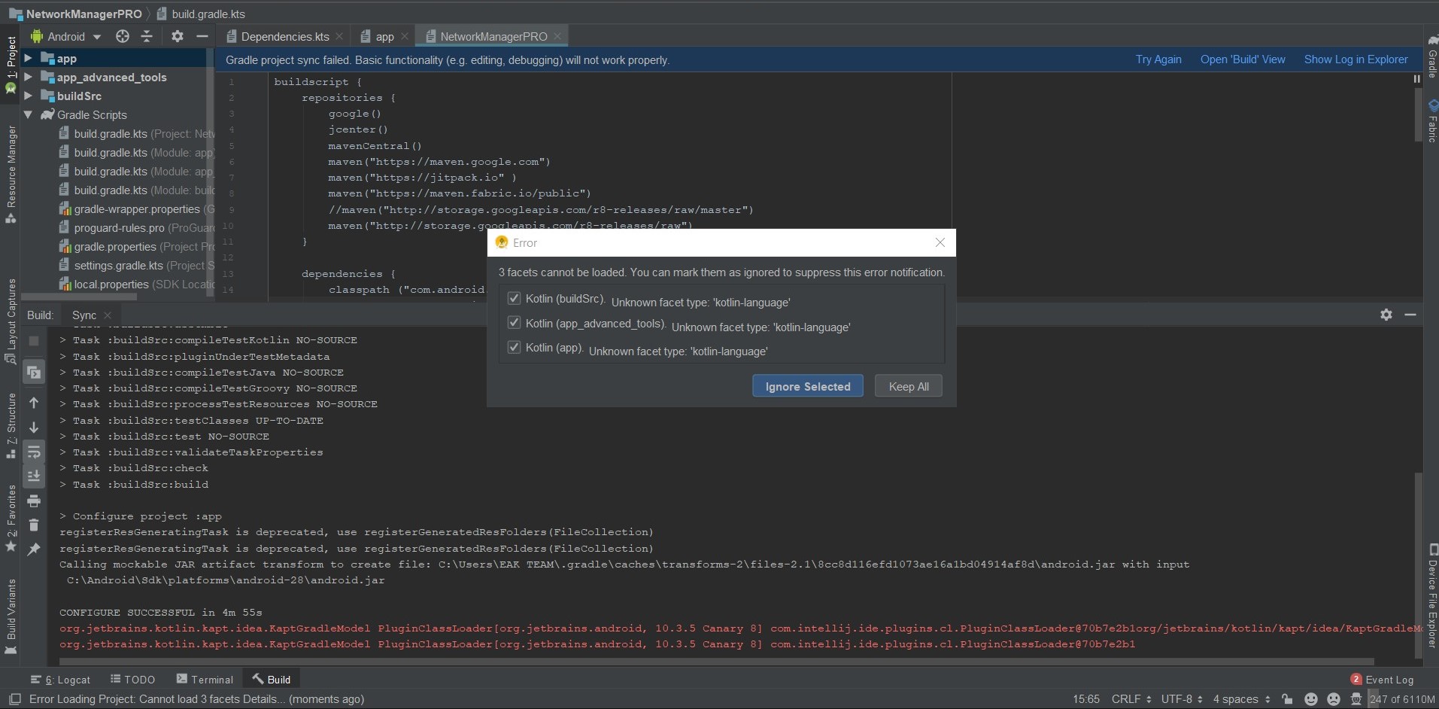Screen dimensions: 1439x709
Task: Uncheck the Kotlin (buildSrc) facet checkbox
Action: 514,299
